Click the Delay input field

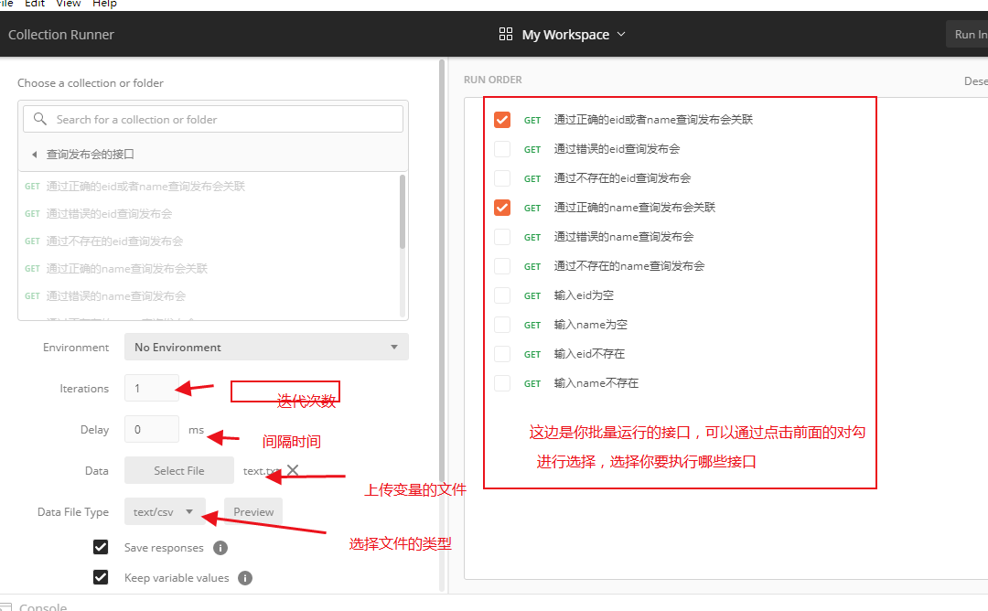click(152, 430)
